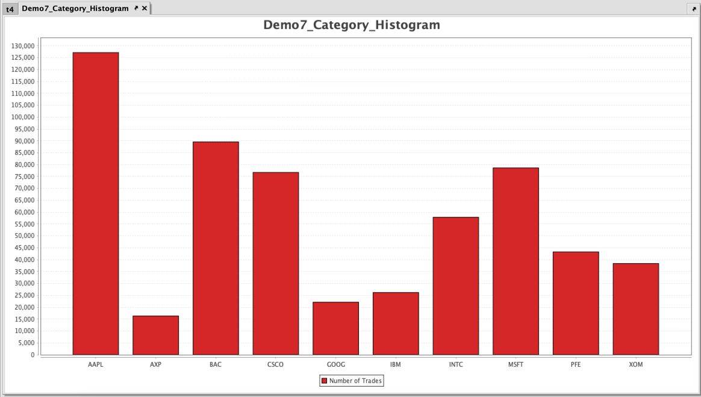Viewport: 701px width, 397px height.
Task: Close the Demo7_Category_Histogram tab
Action: pyautogui.click(x=145, y=8)
